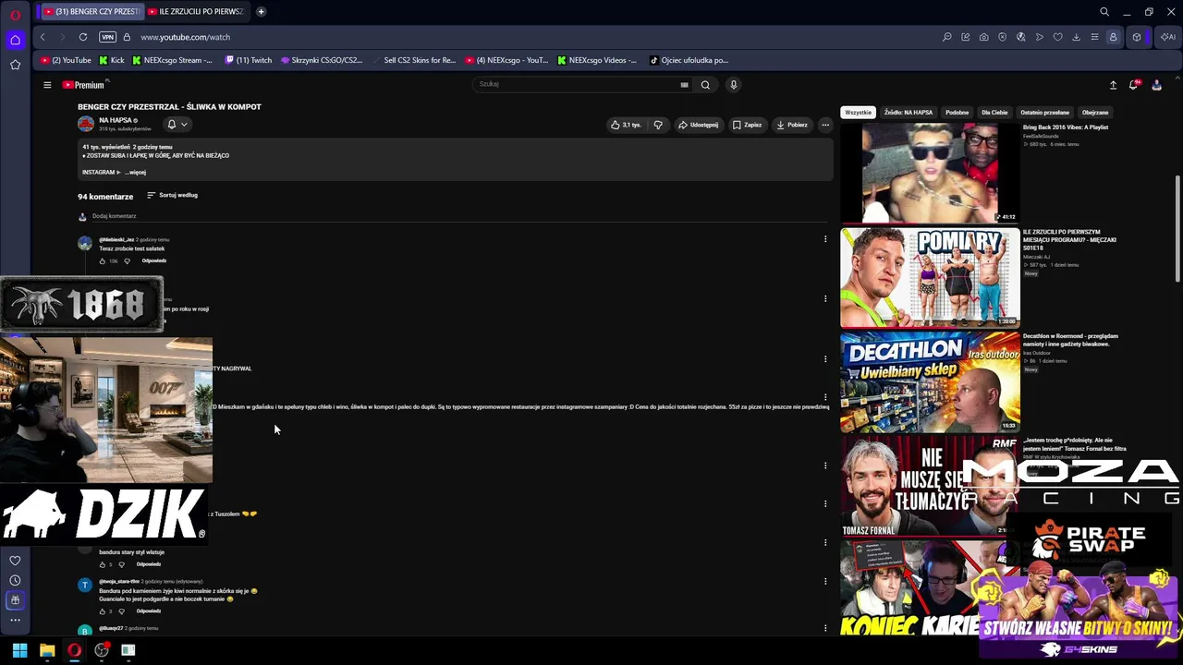The width and height of the screenshot is (1183, 665).
Task: Open the YouTube create upload icon
Action: [1113, 85]
